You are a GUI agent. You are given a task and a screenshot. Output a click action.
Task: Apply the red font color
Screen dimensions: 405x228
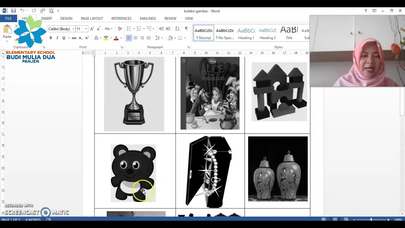pos(116,38)
